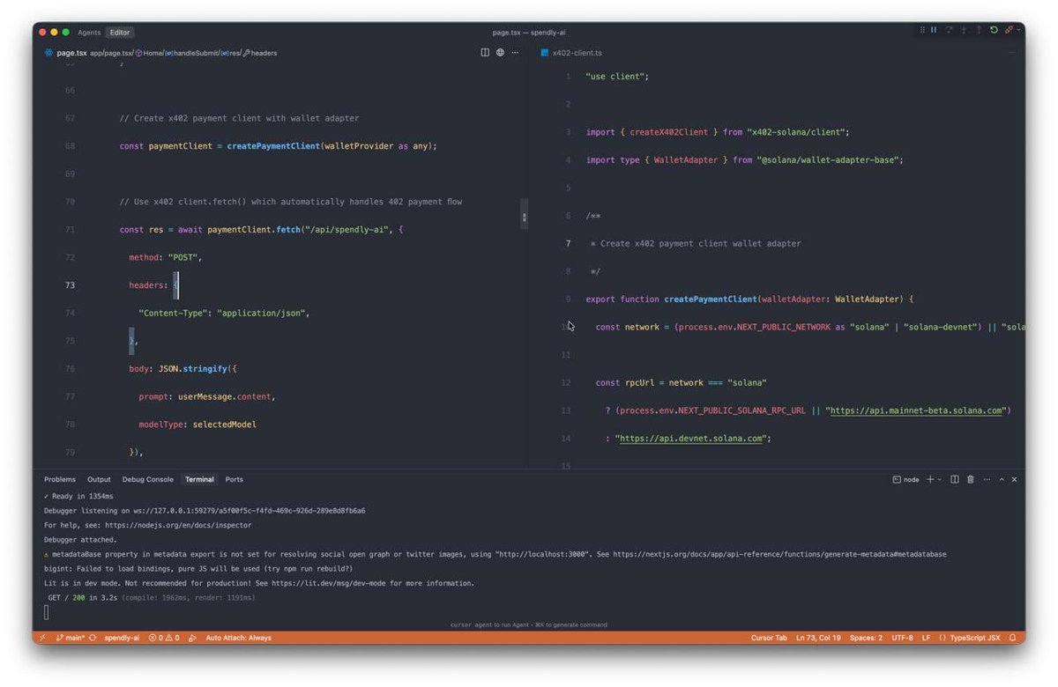Switch to the x402-client.ts tab
This screenshot has width=1058, height=687.
pos(577,52)
